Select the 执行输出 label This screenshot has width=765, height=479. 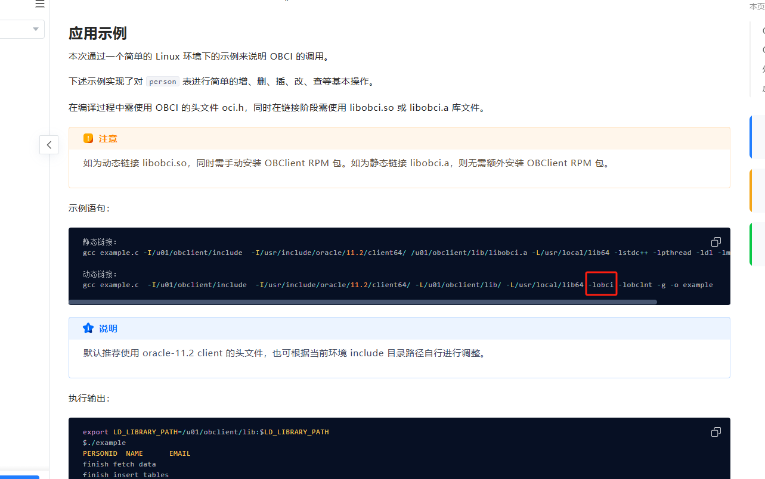(89, 399)
